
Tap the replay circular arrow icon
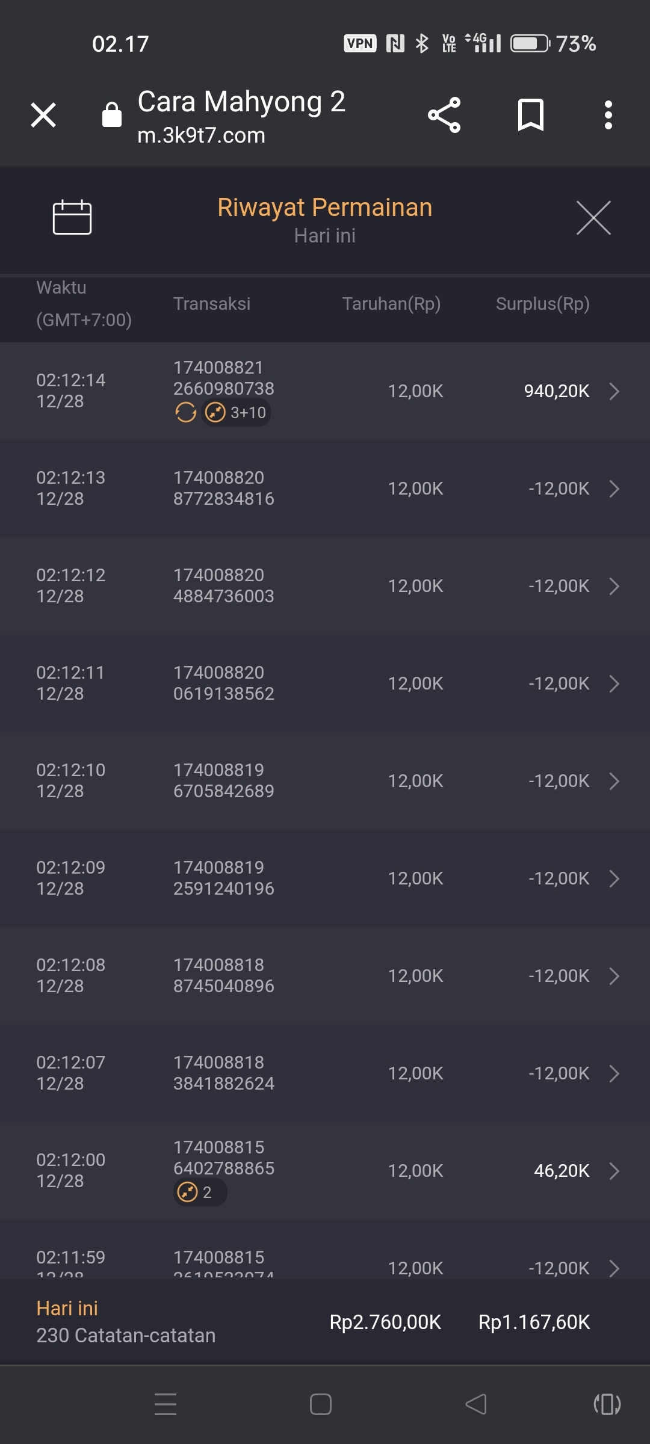pos(185,413)
